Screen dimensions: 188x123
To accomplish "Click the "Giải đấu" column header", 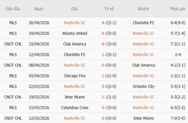I will pos(13,9).
